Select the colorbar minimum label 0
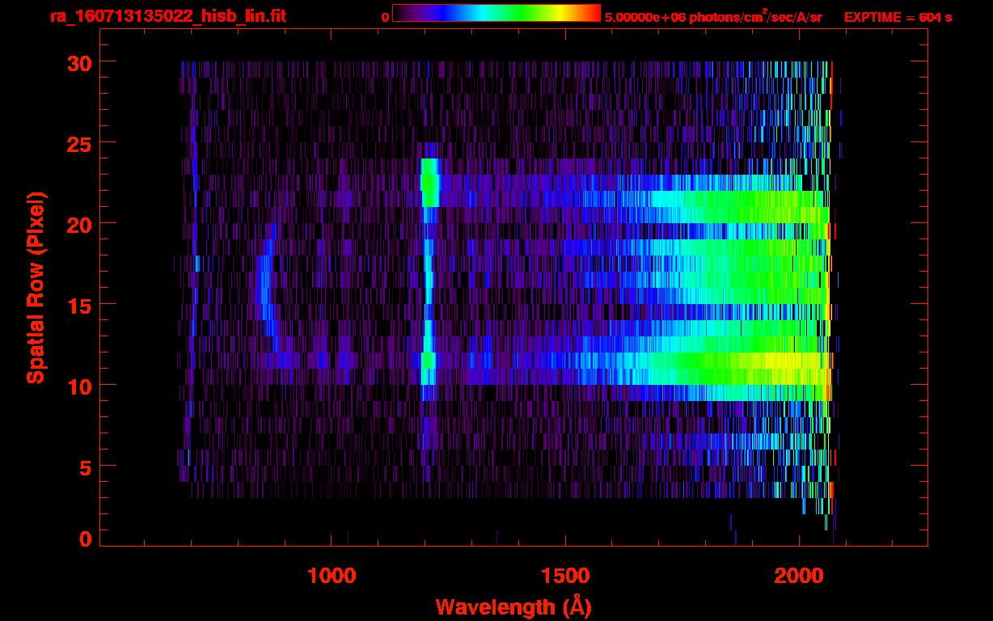The image size is (993, 621). (385, 17)
